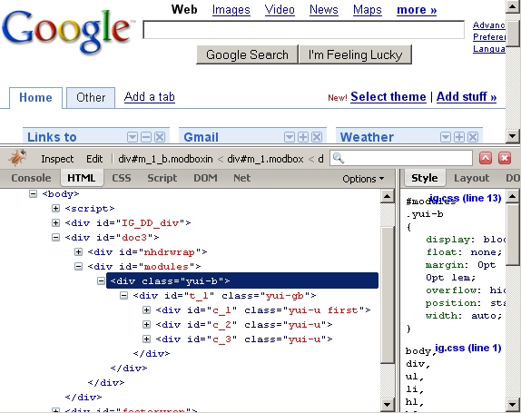Collapse the doc3 div node
This screenshot has width=521, height=413.
tap(56, 237)
